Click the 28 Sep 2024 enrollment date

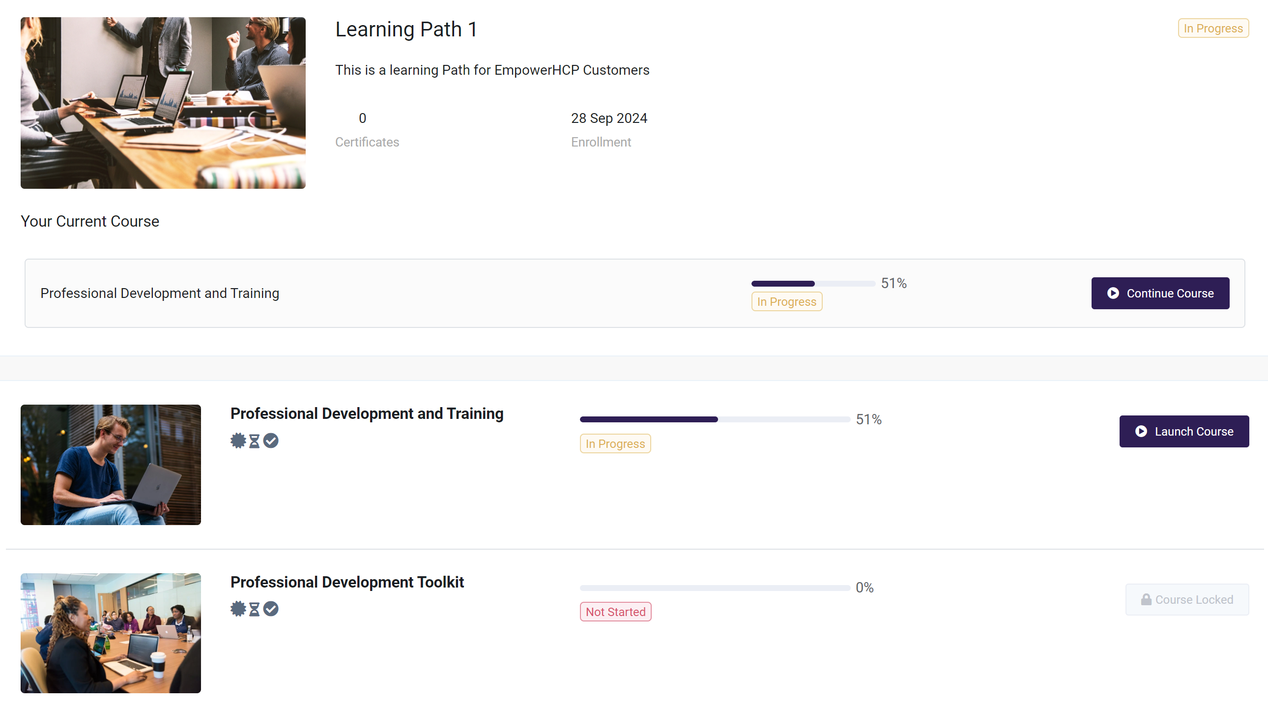coord(609,118)
